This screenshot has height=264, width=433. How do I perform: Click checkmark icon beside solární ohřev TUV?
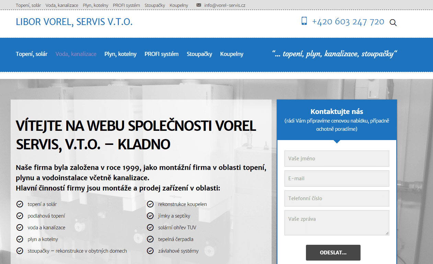(150, 228)
